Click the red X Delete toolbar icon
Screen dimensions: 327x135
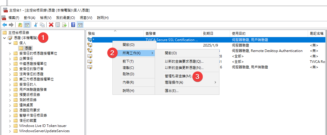click(51, 25)
